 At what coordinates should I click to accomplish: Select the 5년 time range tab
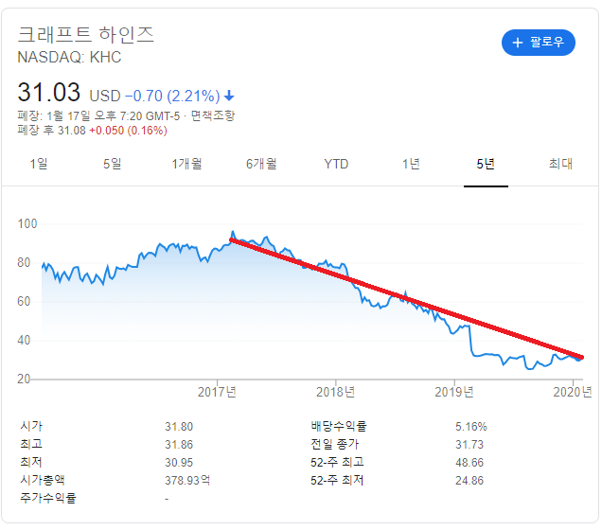pyautogui.click(x=486, y=164)
